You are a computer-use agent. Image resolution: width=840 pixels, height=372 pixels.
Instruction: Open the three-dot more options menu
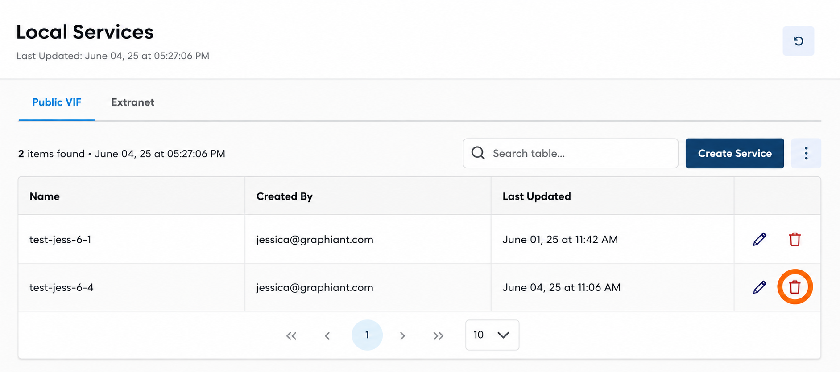pyautogui.click(x=806, y=153)
